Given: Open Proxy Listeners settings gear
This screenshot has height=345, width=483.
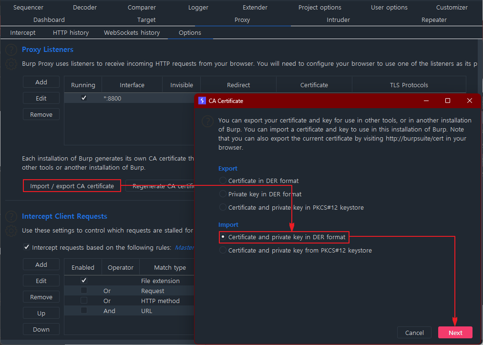Looking at the screenshot, I should click(x=11, y=64).
